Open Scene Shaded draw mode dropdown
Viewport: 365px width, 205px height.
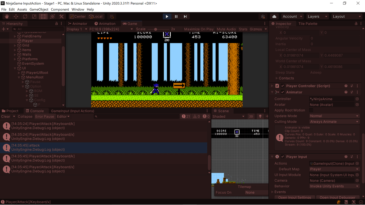point(228,116)
